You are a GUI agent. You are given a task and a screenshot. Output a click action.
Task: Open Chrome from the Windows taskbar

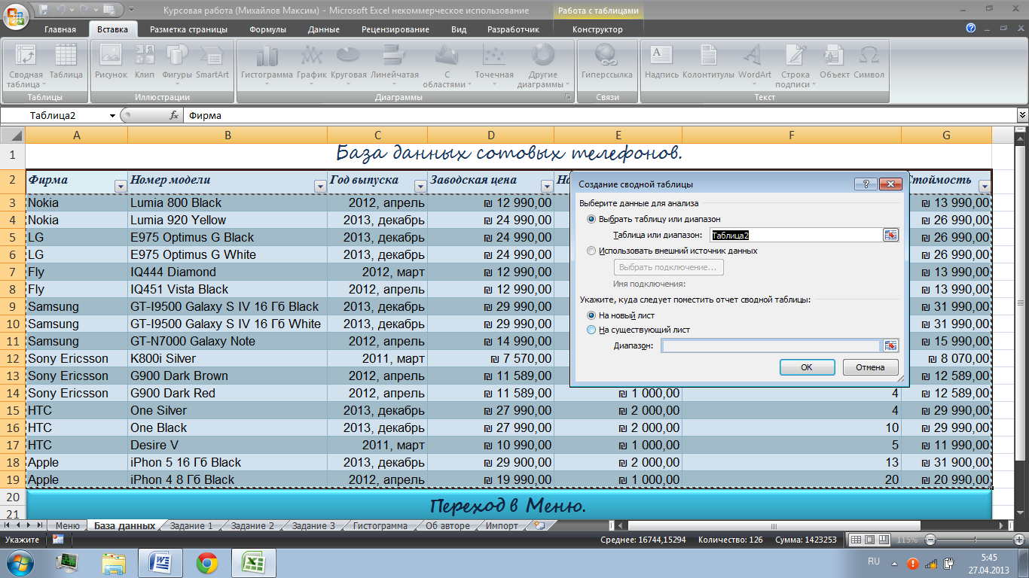[207, 563]
